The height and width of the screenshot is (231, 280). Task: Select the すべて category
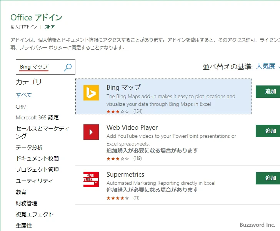click(24, 95)
